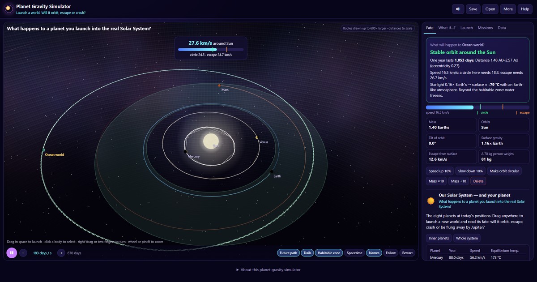This screenshot has height=282, width=537.
Task: Click the 27.6 km/s speed gauge bar
Action: [211, 49]
